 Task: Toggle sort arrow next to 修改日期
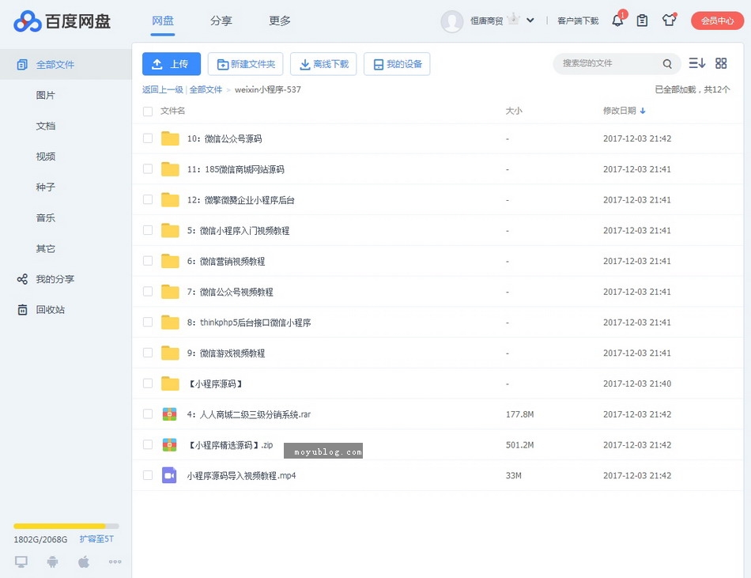pyautogui.click(x=643, y=111)
